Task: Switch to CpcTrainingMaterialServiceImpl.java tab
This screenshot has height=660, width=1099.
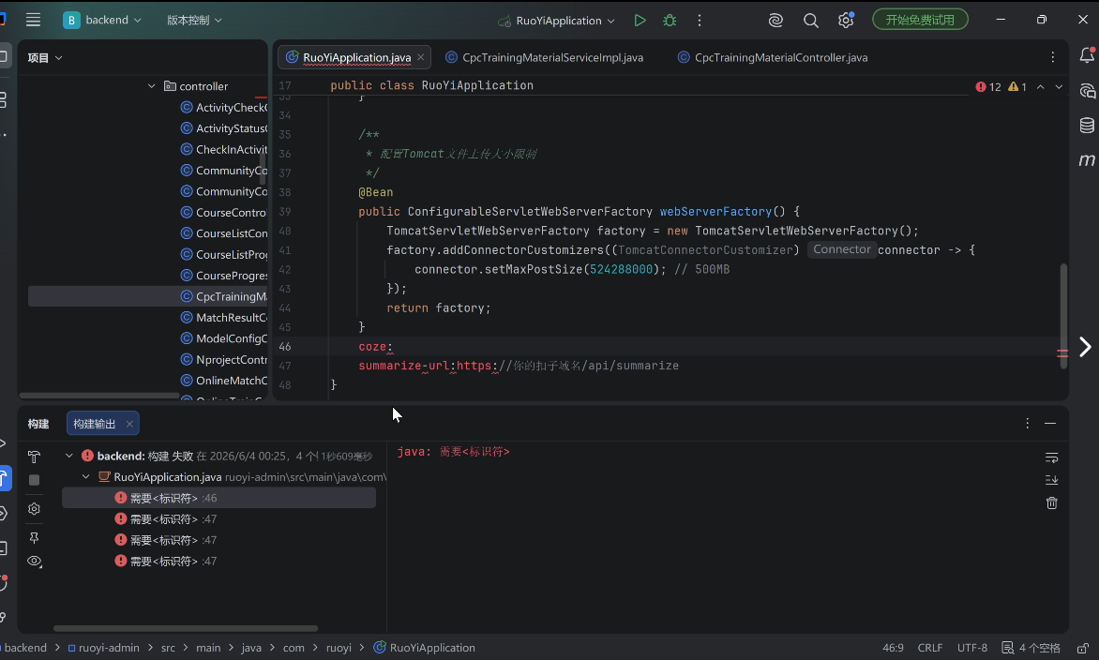Action: click(545, 57)
